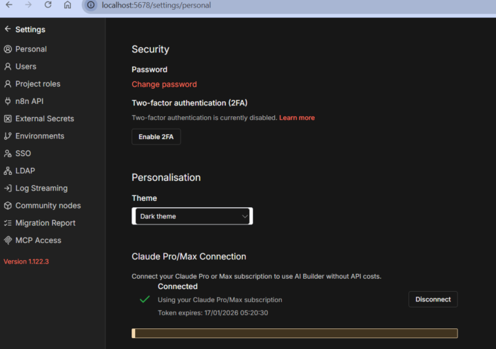Image resolution: width=496 pixels, height=349 pixels.
Task: Open MCP Access settings
Action: [39, 240]
